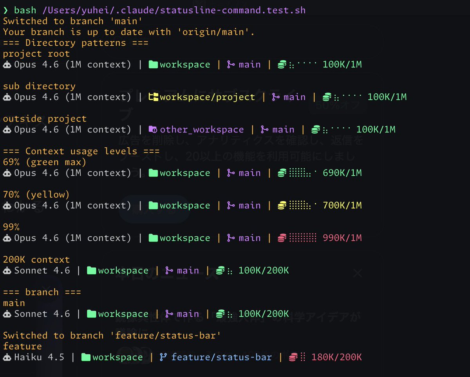Click the branch icon in the 690K/1M line
470x377 pixels.
tap(231, 173)
